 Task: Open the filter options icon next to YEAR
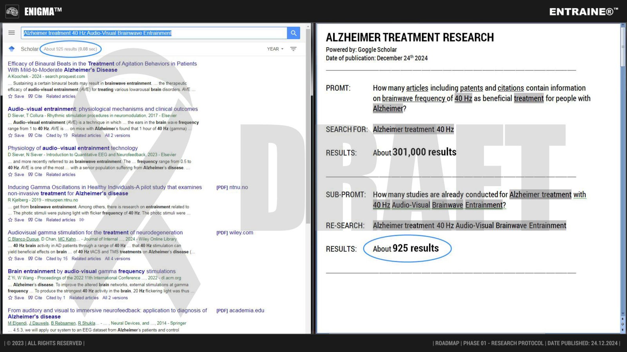click(293, 49)
